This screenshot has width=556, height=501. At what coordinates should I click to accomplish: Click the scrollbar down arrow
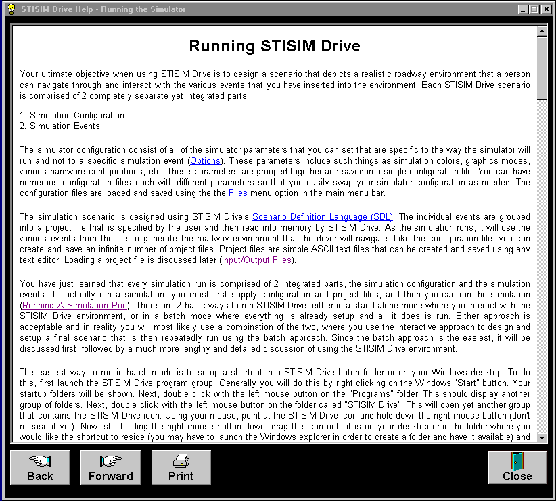(x=541, y=438)
